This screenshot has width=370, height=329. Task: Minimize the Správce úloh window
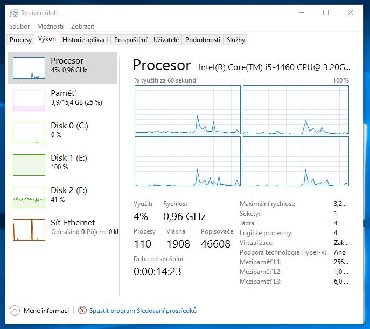302,12
